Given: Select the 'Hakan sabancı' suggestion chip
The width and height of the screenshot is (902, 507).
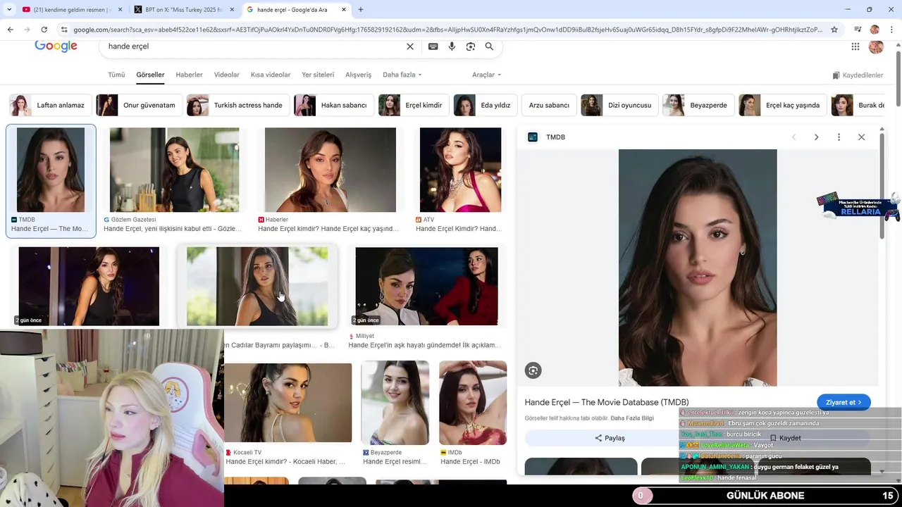Looking at the screenshot, I should (x=334, y=105).
